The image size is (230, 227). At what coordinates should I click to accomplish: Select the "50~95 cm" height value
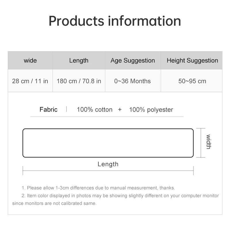(x=192, y=81)
